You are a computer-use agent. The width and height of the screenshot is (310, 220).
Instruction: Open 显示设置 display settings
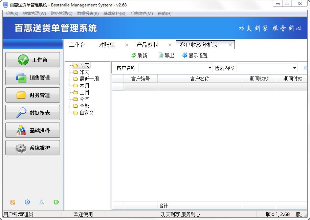tap(195, 56)
